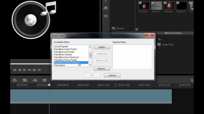Image resolution: width=204 pixels, height=114 pixels.
Task: Click the <<Remove button
Action: tap(102, 54)
